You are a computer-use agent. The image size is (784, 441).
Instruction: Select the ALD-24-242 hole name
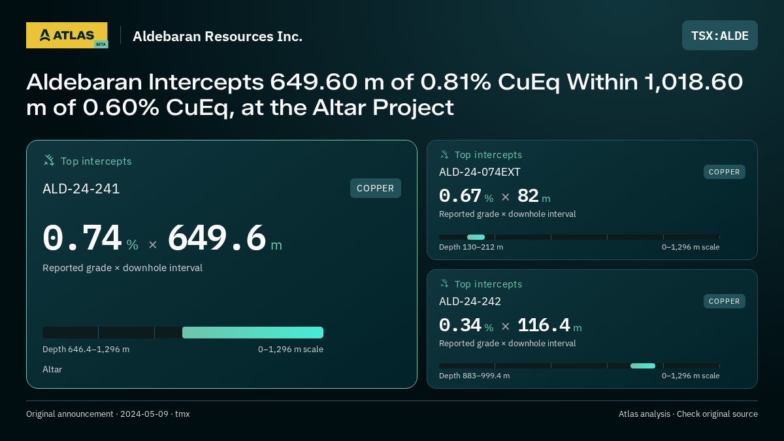pos(470,301)
